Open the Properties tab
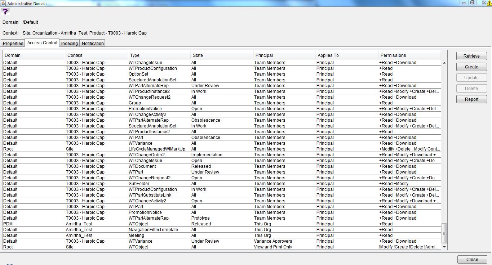Screen dimensions: 492x265 pos(13,43)
